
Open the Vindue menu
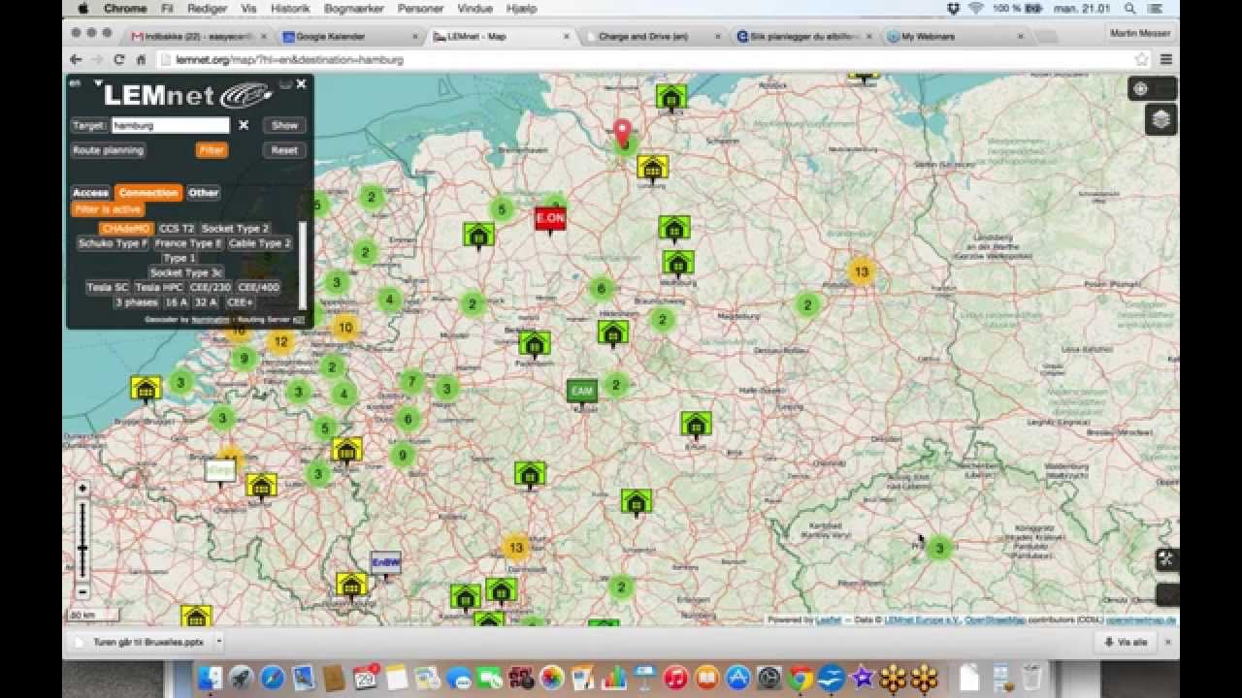tap(474, 9)
